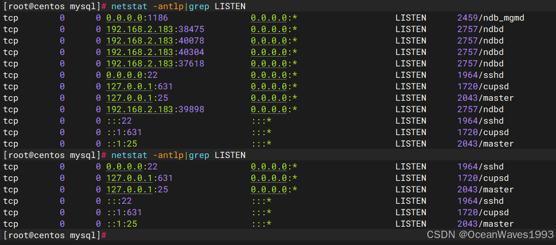The width and height of the screenshot is (556, 245).
Task: Select 2757/ndbd in the port 40304 row
Action: pos(480,52)
